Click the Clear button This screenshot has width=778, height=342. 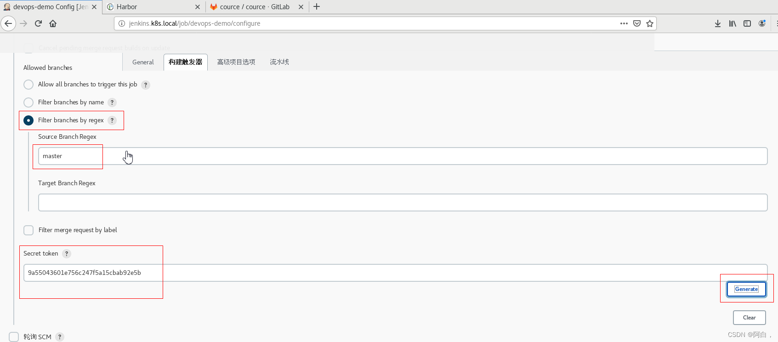click(749, 318)
